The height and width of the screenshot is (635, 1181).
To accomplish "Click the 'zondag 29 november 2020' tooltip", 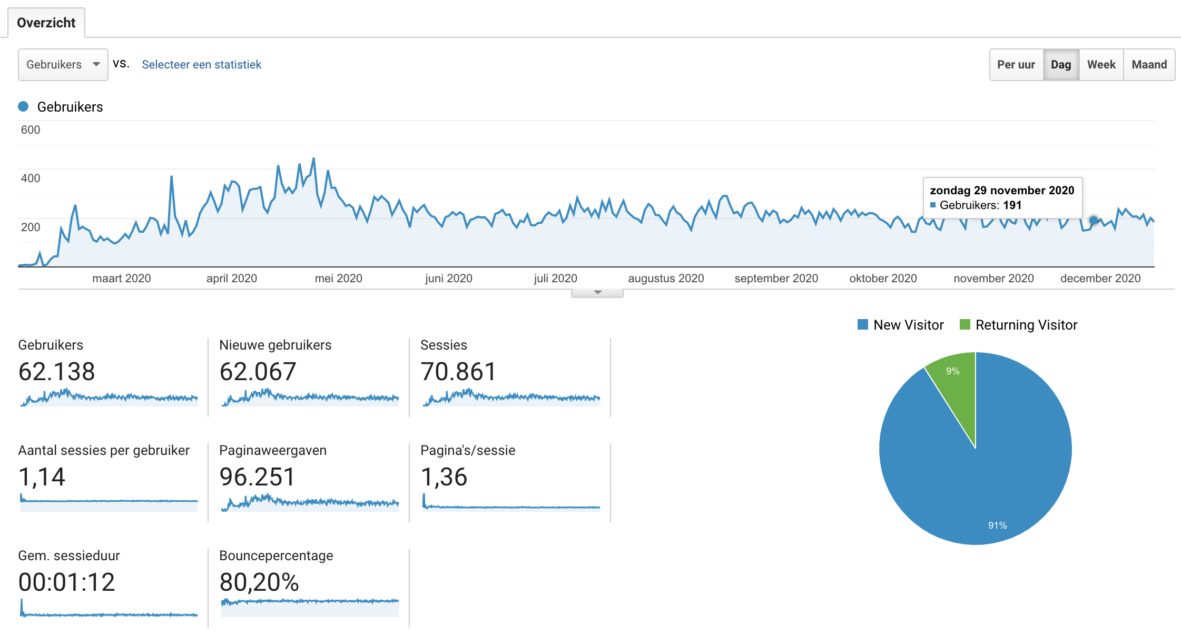I will click(x=1002, y=198).
